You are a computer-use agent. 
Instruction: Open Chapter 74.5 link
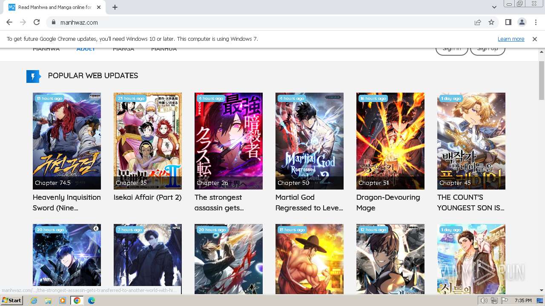coord(53,183)
